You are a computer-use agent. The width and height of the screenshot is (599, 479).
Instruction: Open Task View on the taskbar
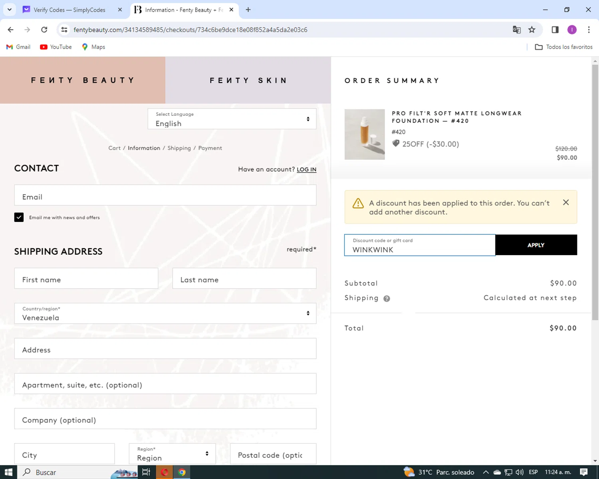[x=146, y=472]
